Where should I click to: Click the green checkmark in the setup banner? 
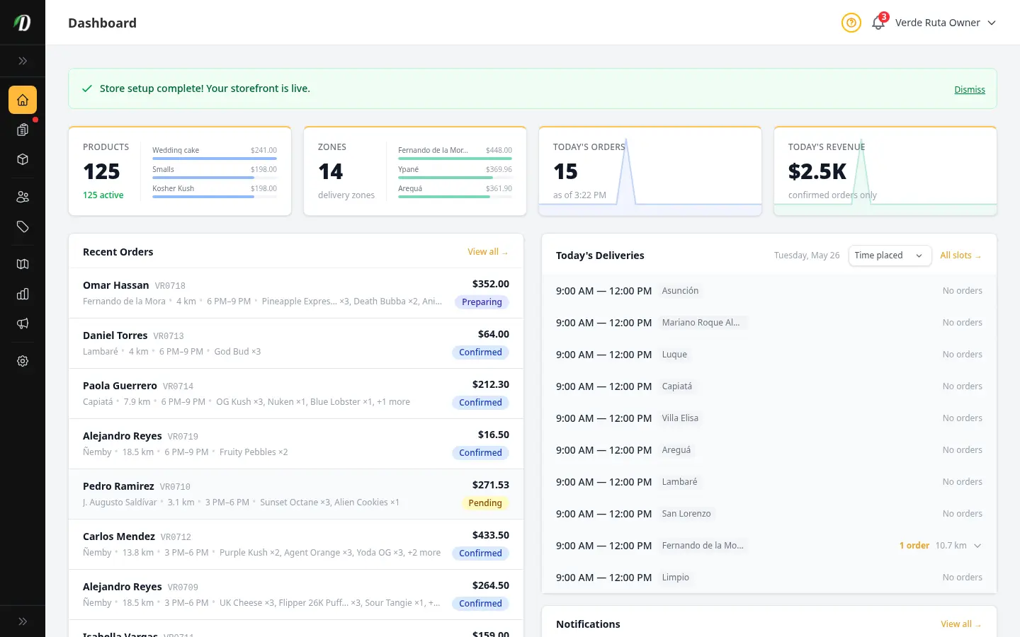pyautogui.click(x=87, y=88)
